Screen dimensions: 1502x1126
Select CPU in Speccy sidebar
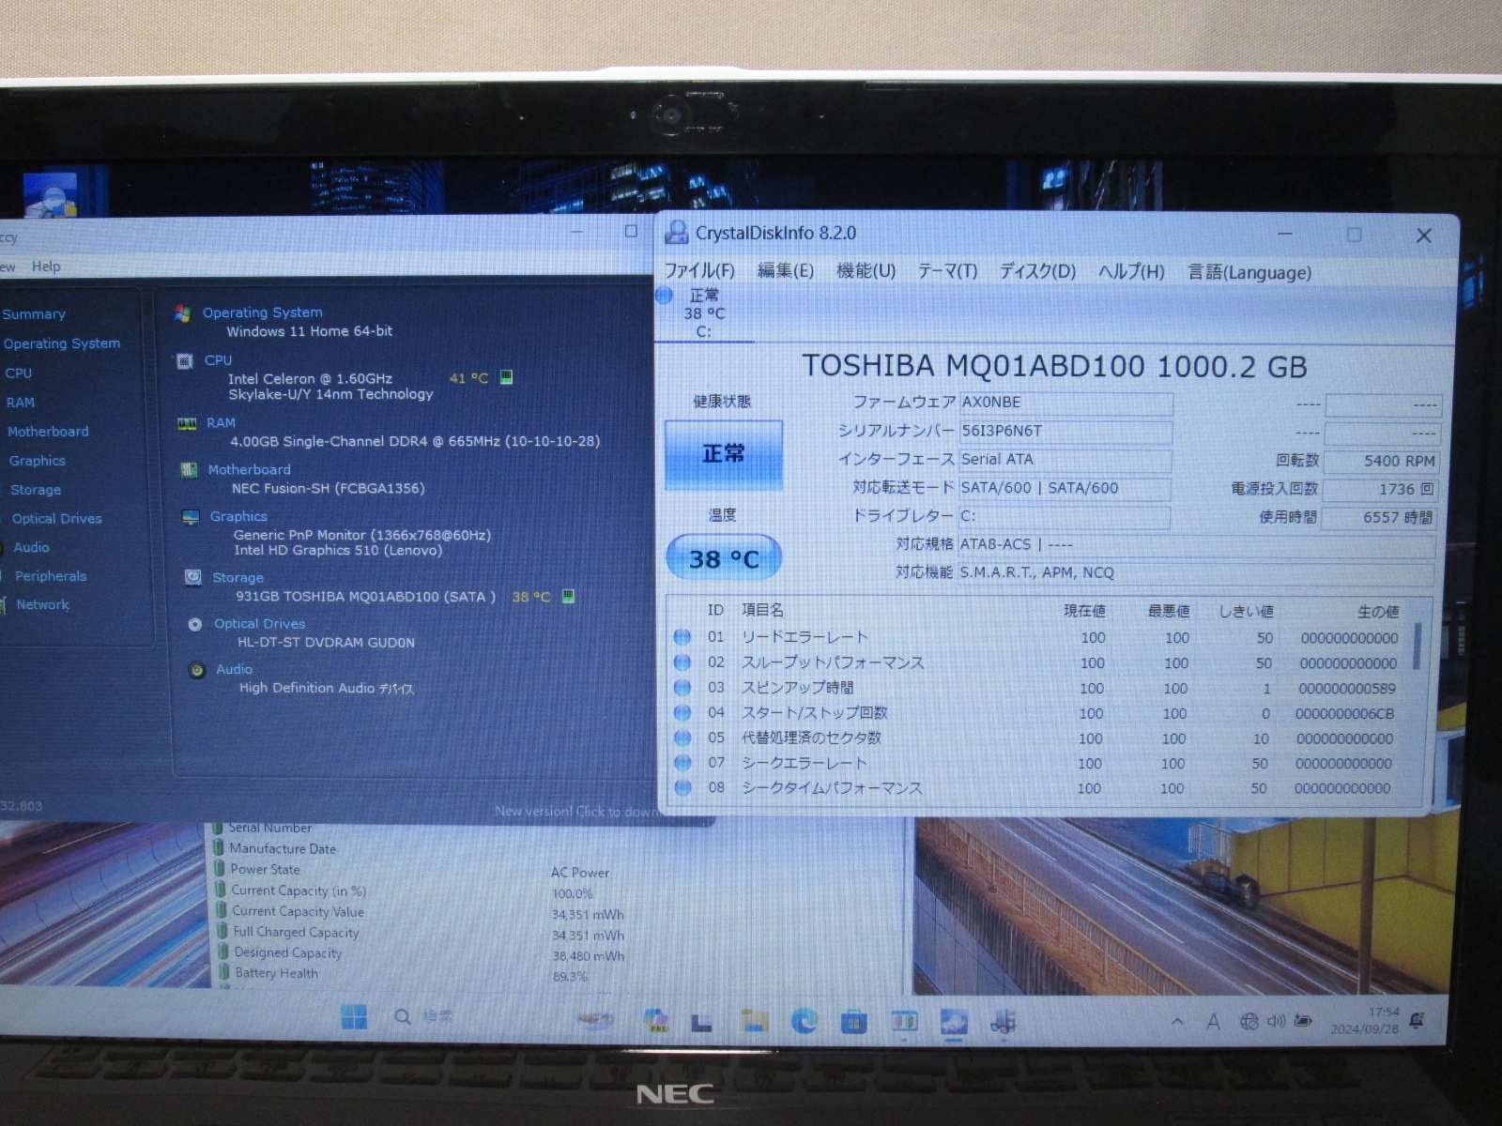click(x=19, y=373)
